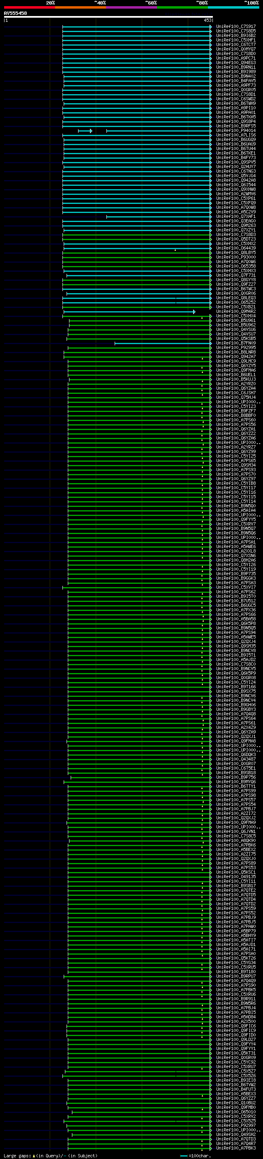The width and height of the screenshot is (263, 1159).
Task: Select the UniRef100_Q7XAF1 label
Action: pyautogui.click(x=236, y=216)
